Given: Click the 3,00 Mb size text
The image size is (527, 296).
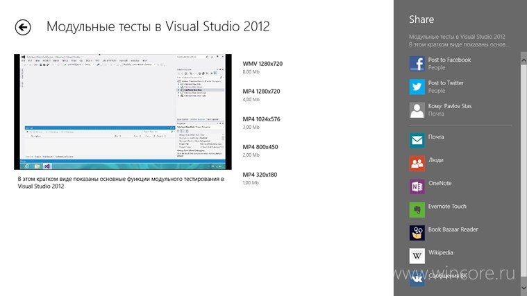Looking at the screenshot, I should coord(251,128).
